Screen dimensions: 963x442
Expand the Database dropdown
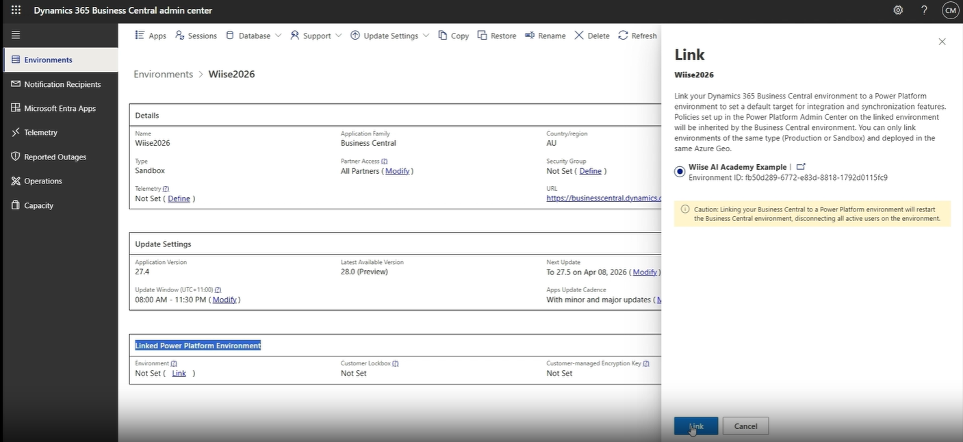coord(253,36)
